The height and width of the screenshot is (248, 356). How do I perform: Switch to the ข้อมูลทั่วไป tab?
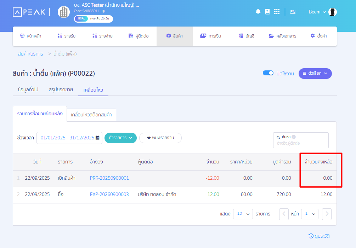[28, 90]
